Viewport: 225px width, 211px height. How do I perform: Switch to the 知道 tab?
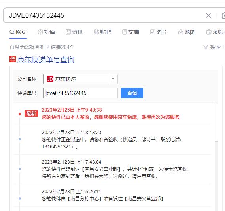click(46, 32)
